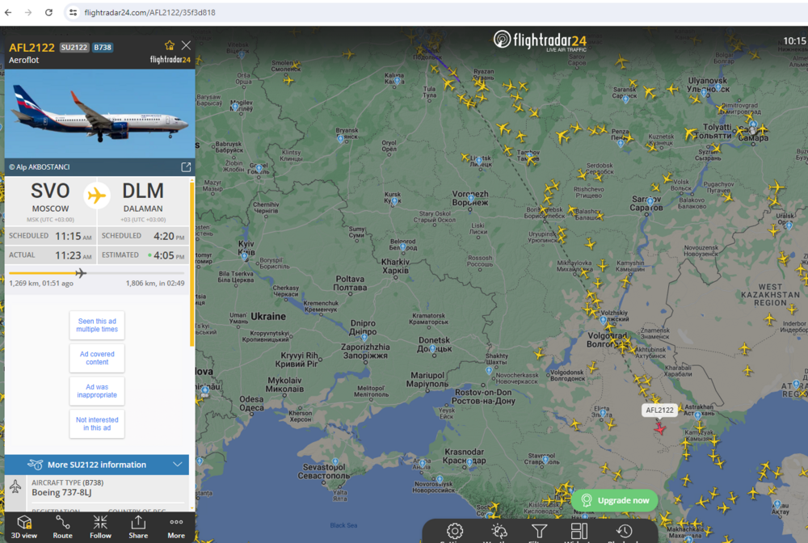Select 'Ad was inappropriate' feedback option
Image resolution: width=808 pixels, height=543 pixels.
pyautogui.click(x=97, y=391)
